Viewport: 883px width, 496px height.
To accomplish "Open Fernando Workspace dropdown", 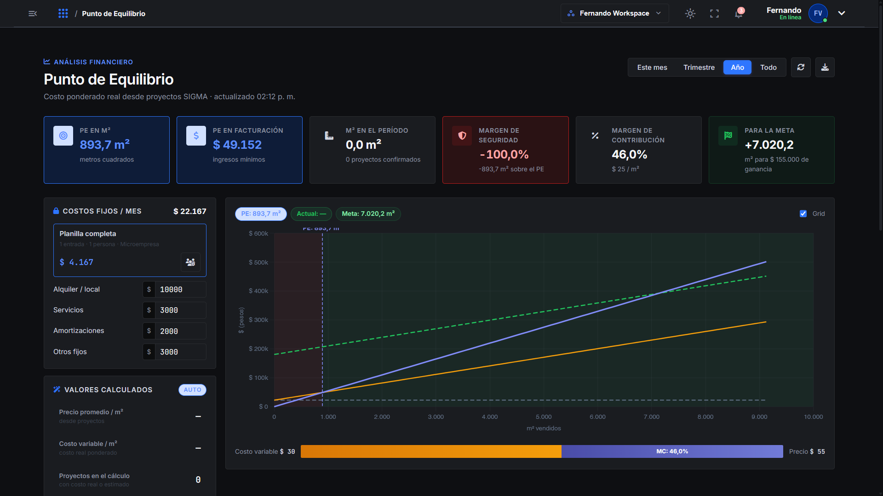I will [614, 13].
